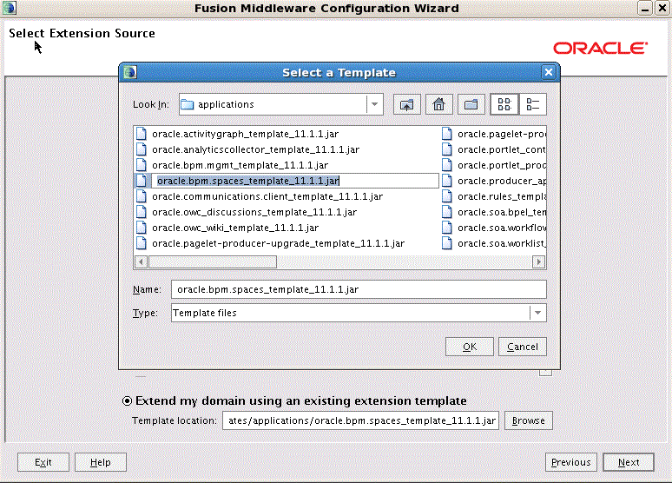Screen dimensions: 672x483
Task: Proceed with the Next button
Action: click(629, 462)
